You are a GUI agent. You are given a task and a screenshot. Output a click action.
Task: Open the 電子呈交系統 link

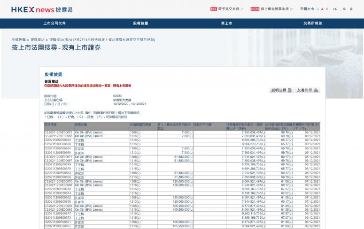tap(229, 9)
